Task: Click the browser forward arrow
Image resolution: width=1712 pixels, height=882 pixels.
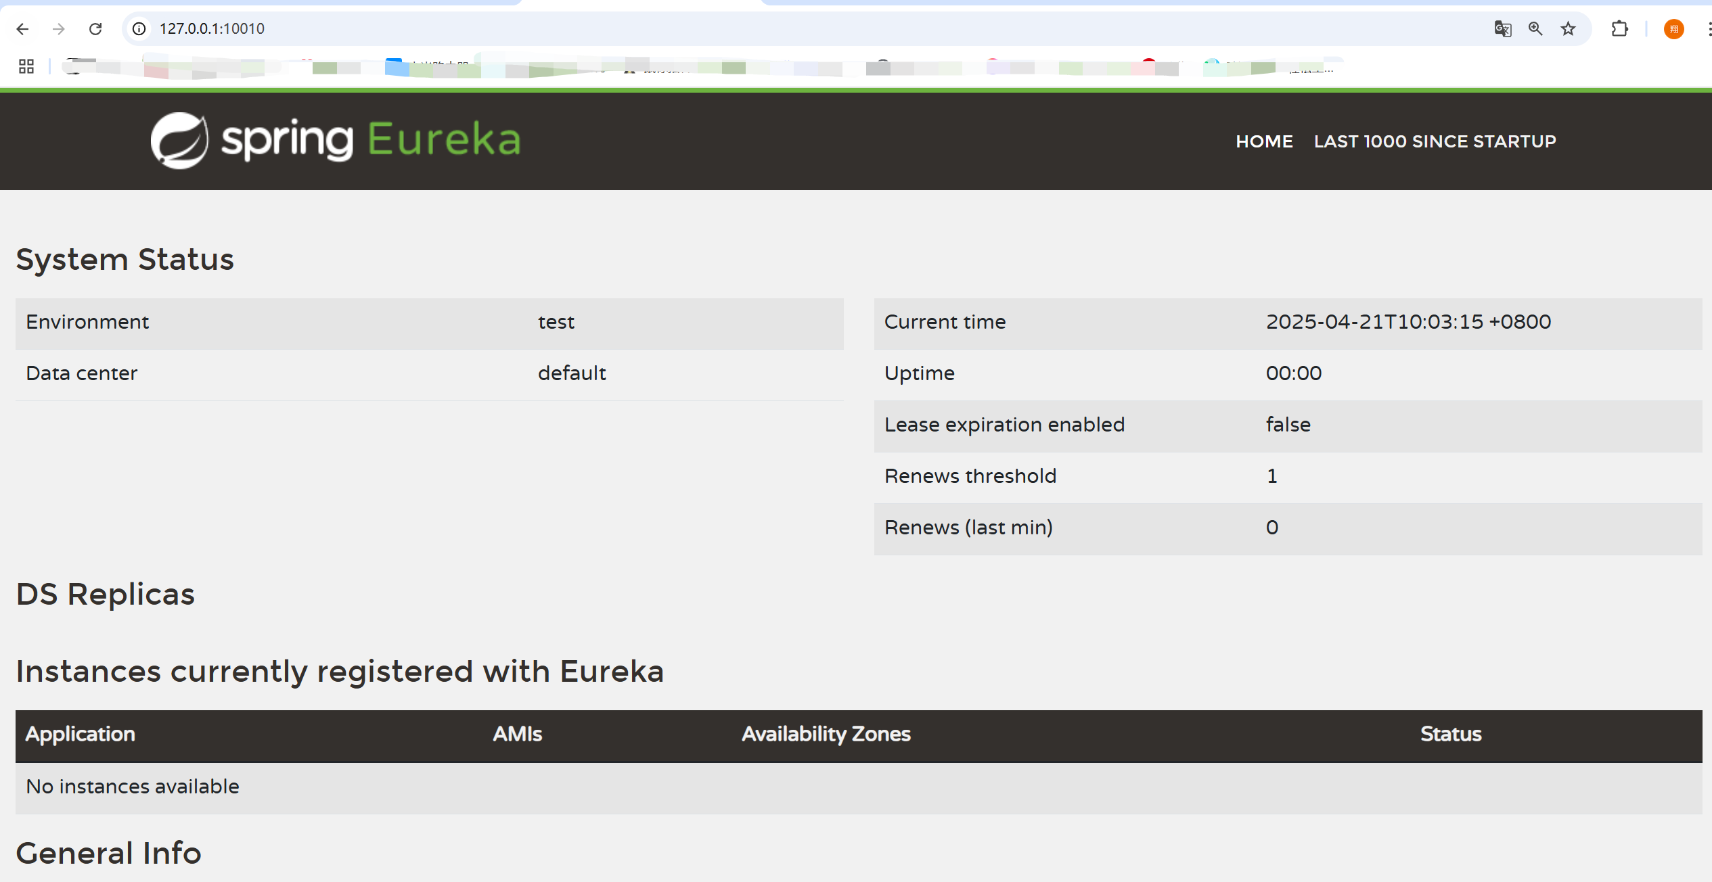Action: [x=59, y=29]
